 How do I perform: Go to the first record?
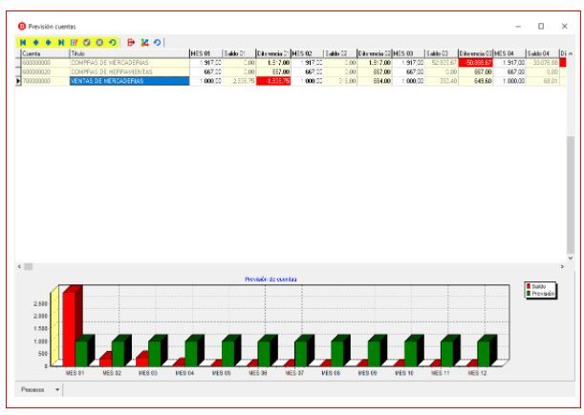(x=23, y=43)
